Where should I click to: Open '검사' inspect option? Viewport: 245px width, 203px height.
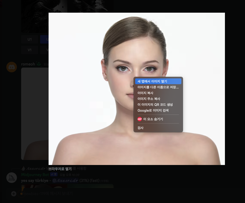click(x=158, y=128)
